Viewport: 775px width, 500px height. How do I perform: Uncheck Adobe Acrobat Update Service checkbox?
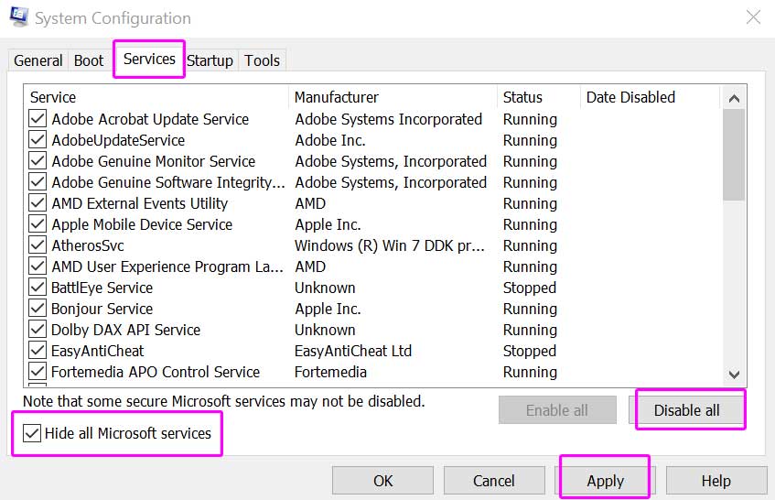pos(38,119)
